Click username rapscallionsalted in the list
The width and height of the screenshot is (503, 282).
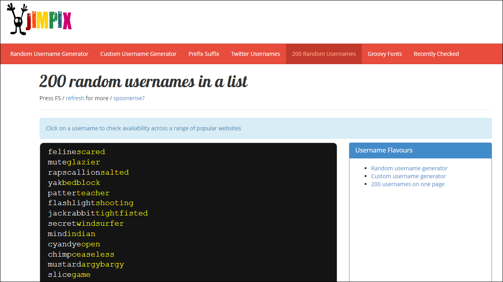tap(88, 172)
